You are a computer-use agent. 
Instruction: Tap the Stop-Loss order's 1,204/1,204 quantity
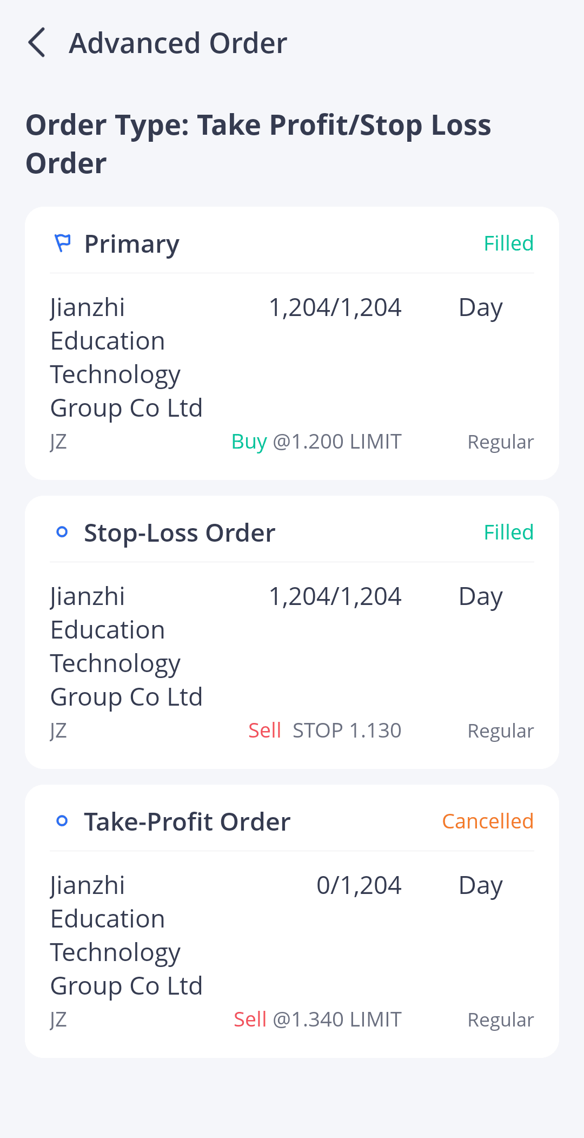click(335, 596)
